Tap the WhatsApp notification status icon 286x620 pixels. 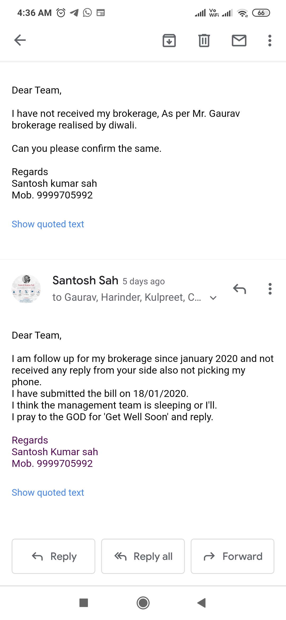point(87,12)
